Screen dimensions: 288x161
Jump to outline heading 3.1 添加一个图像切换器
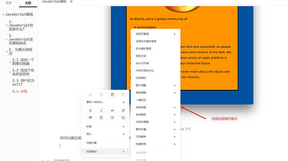coord(23,62)
